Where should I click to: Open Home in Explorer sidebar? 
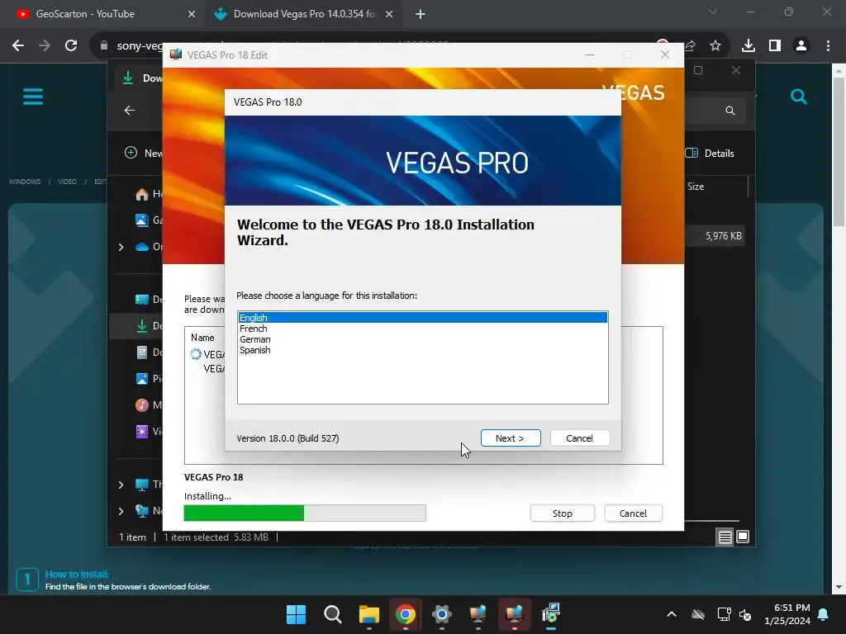pos(142,194)
